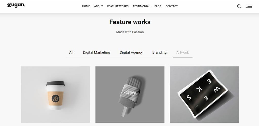Open the hamburger menu icon
This screenshot has width=259, height=126.
coord(249,6)
